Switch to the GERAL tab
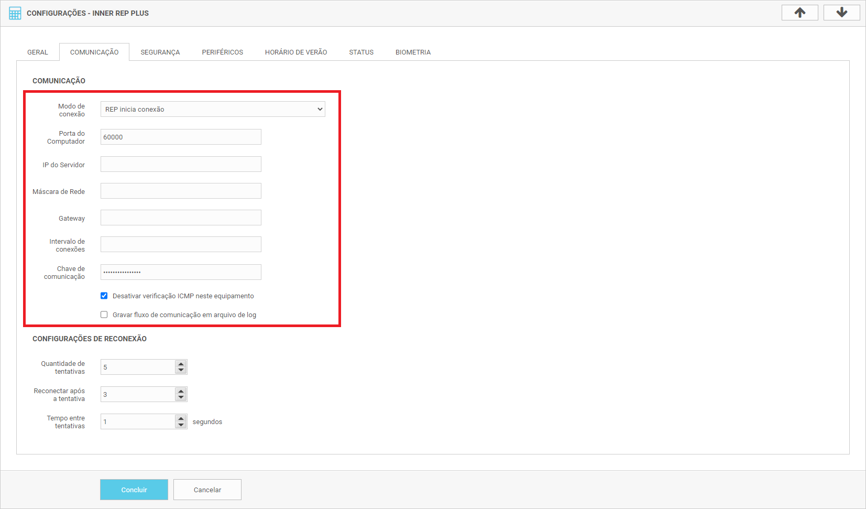The height and width of the screenshot is (509, 866). point(38,52)
